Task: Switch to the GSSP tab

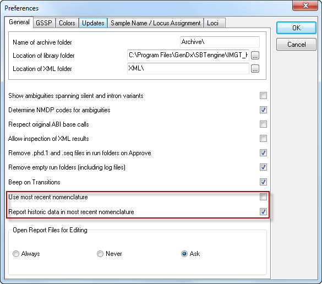Action: (44, 23)
